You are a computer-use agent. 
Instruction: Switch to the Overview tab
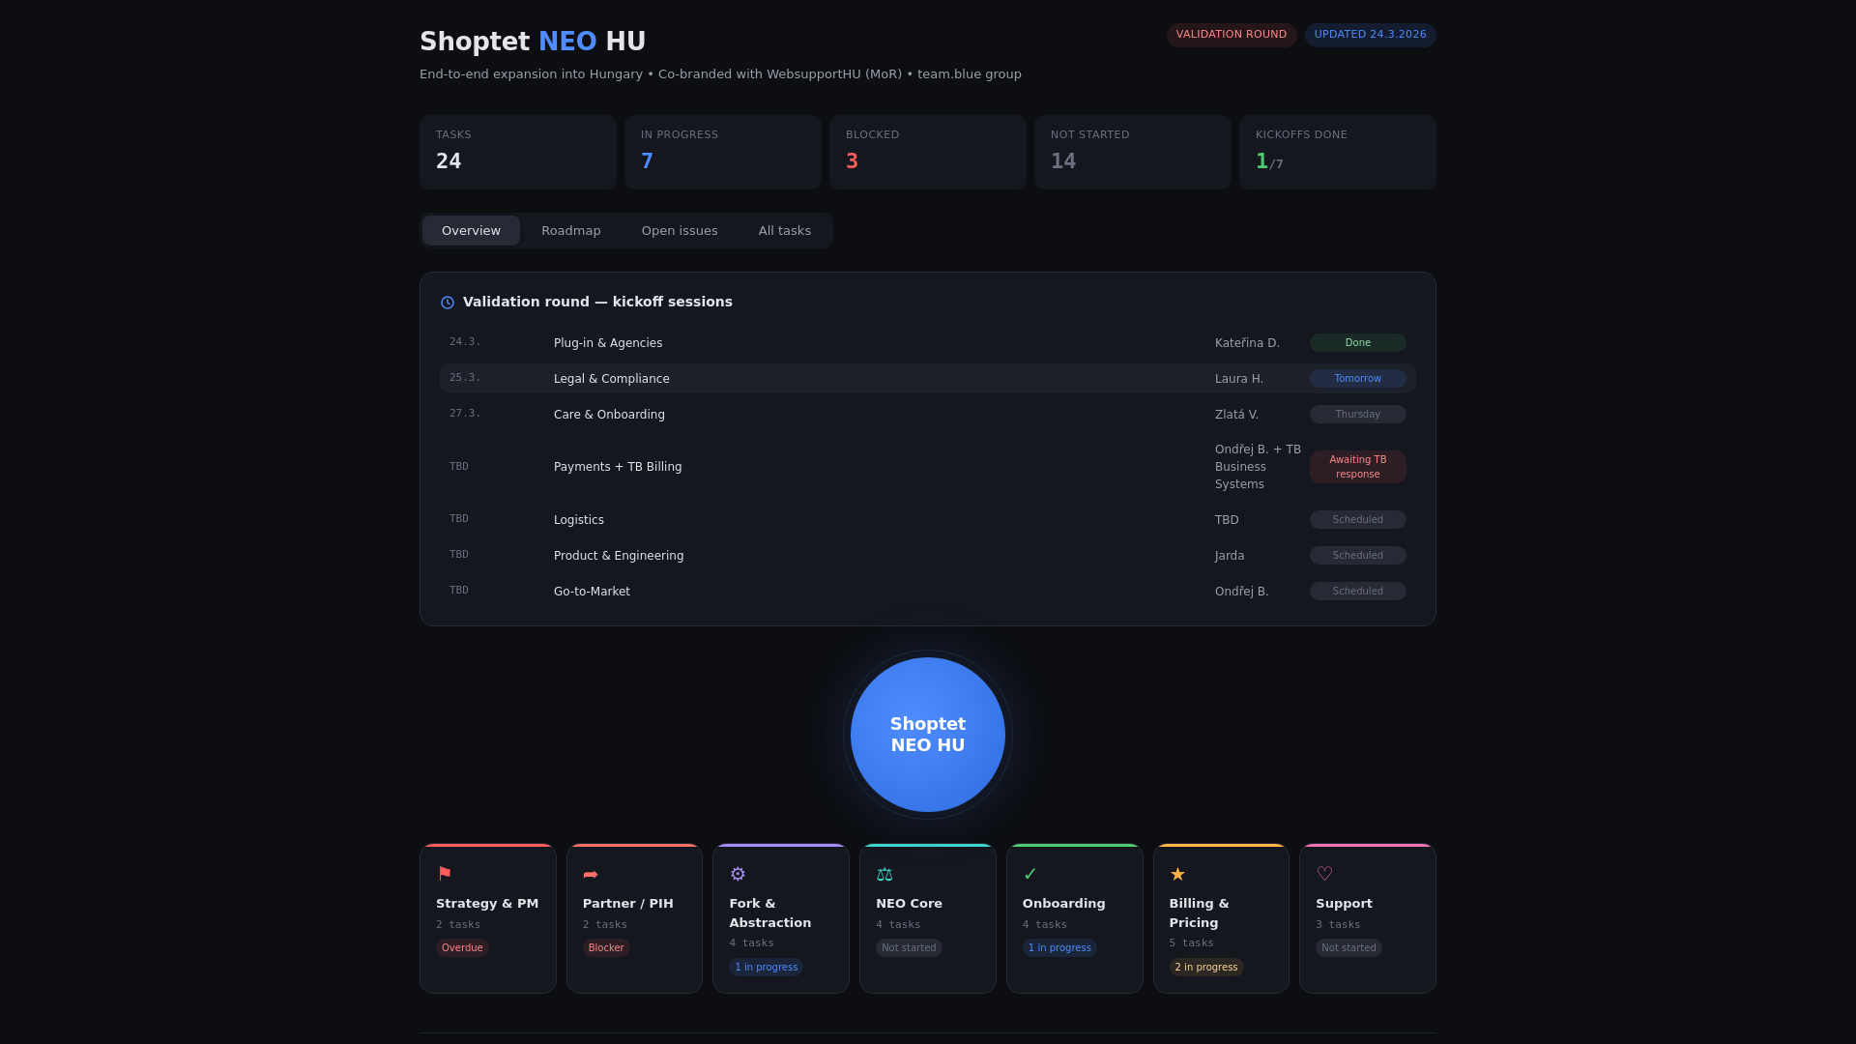(x=471, y=231)
